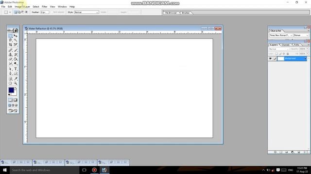This screenshot has width=311, height=174.
Task: Open the Style dropdown in options bar
Action: pyautogui.click(x=86, y=12)
